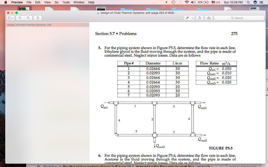Open the Share menu icon
268x167 pixels.
(38, 18)
